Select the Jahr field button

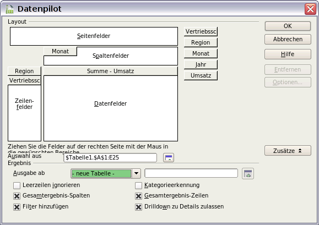point(201,64)
